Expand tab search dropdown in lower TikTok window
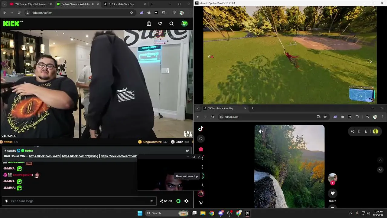The height and width of the screenshot is (218, 387). pos(197,108)
